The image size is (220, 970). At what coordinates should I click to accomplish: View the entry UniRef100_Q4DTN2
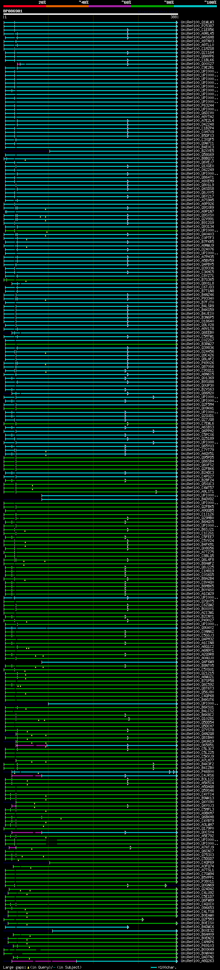(x=197, y=957)
